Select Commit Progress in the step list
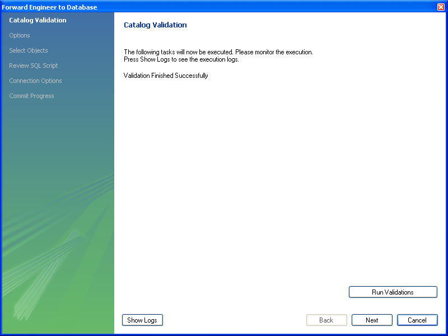 31,96
